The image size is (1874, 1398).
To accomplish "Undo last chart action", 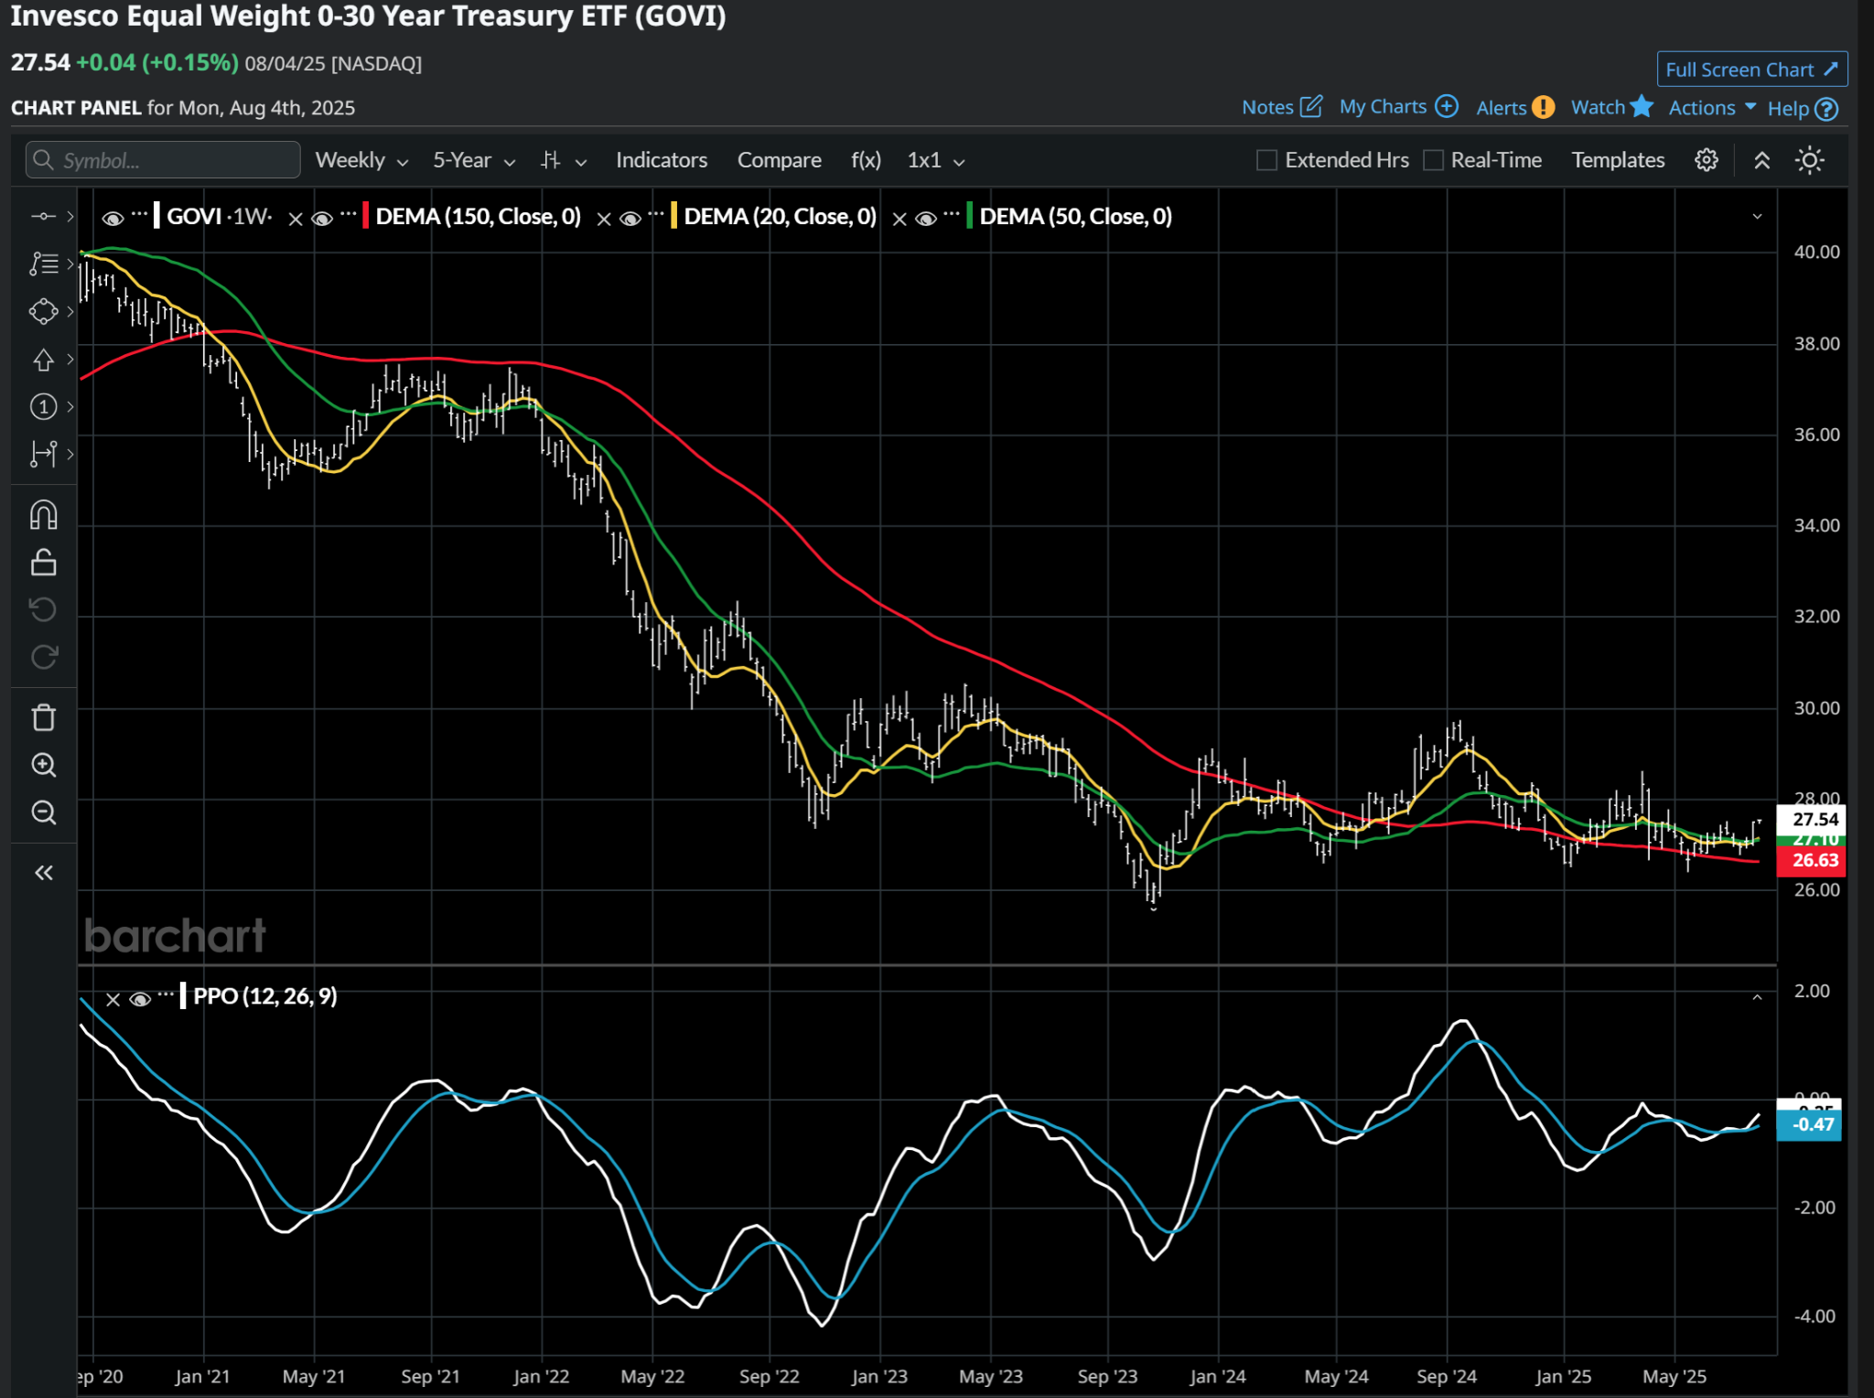I will tap(43, 609).
